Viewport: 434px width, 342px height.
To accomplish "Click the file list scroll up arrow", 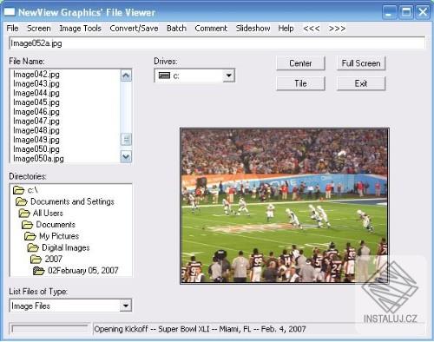I will click(x=126, y=76).
